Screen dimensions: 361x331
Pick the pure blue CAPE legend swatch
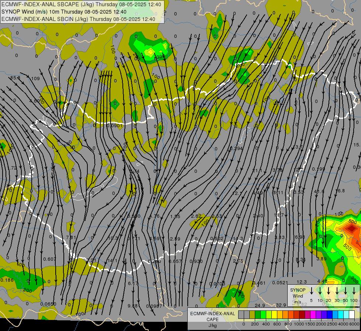329,314
